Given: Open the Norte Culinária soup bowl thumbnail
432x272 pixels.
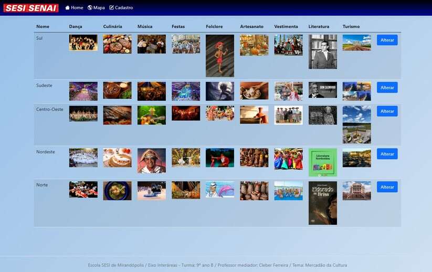Looking at the screenshot, I should (x=118, y=191).
